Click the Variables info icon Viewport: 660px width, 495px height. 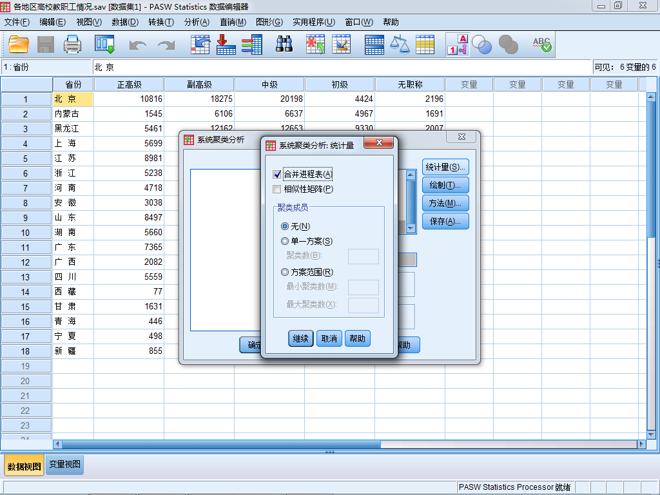click(252, 44)
